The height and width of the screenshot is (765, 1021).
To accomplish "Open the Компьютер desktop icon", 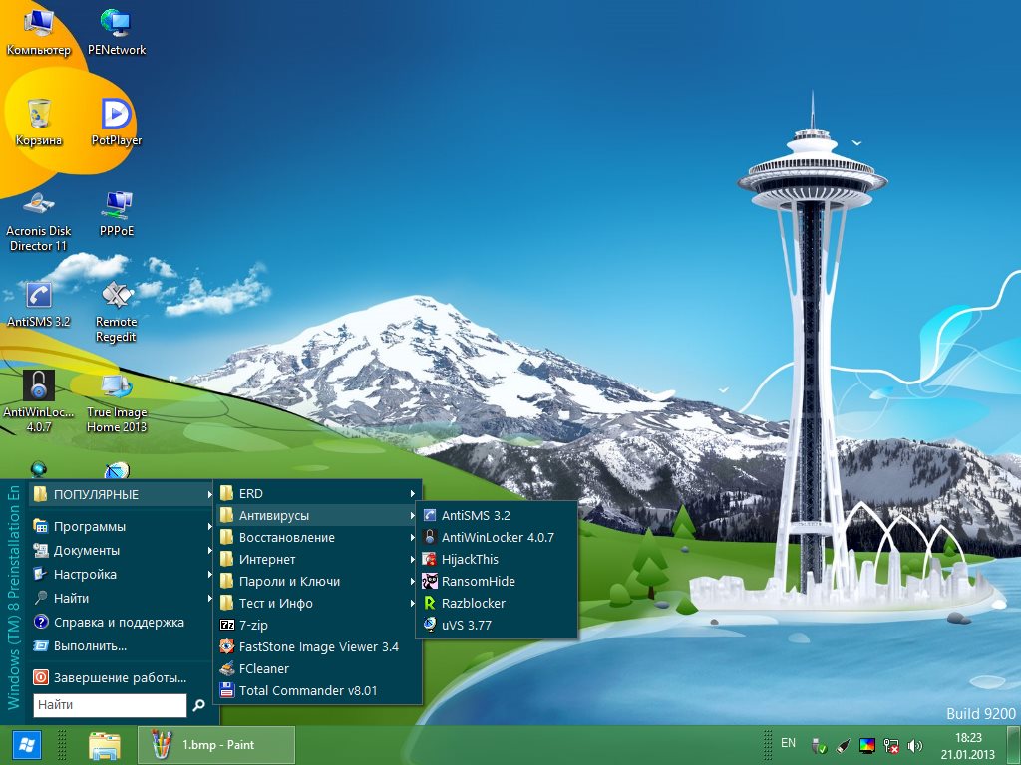I will tap(39, 33).
